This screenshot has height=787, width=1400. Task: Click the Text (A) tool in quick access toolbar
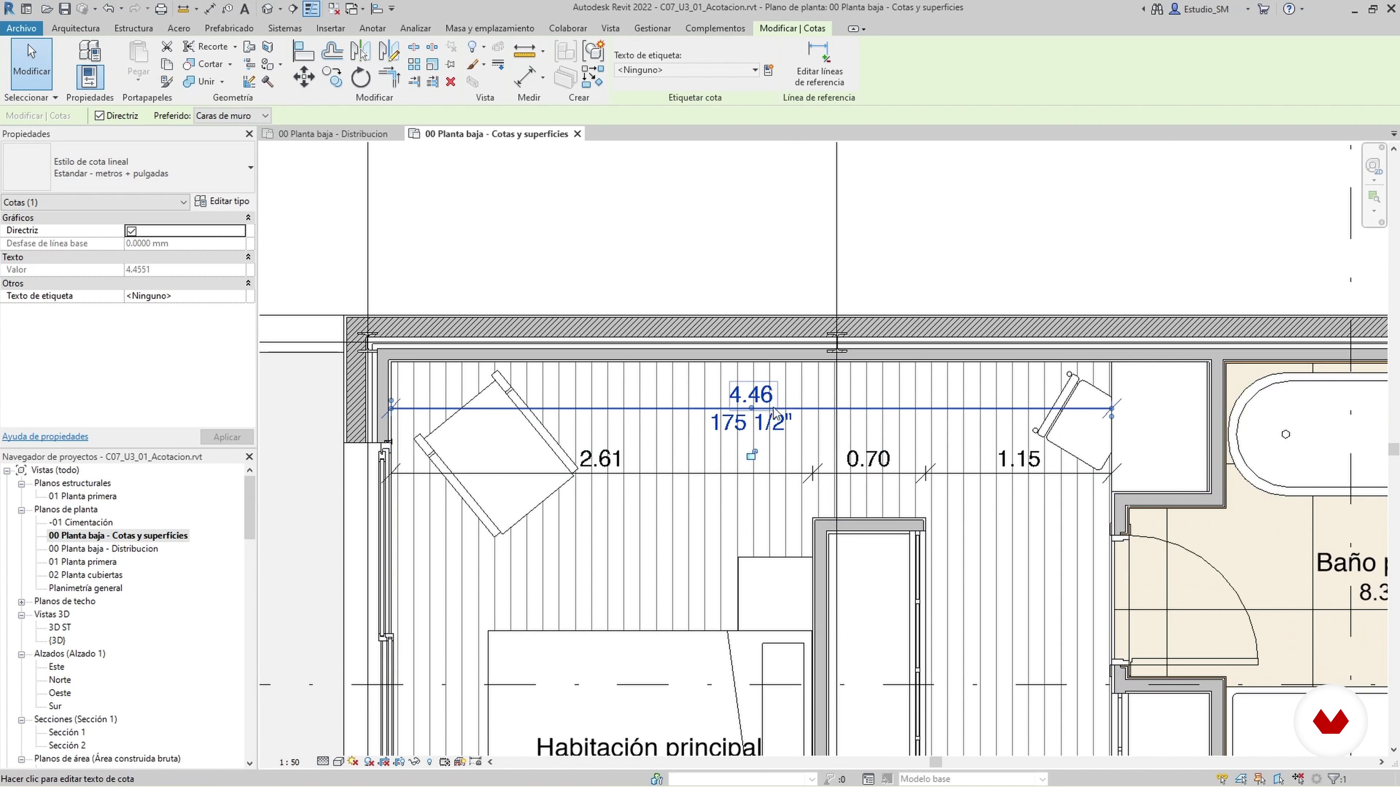point(245,9)
